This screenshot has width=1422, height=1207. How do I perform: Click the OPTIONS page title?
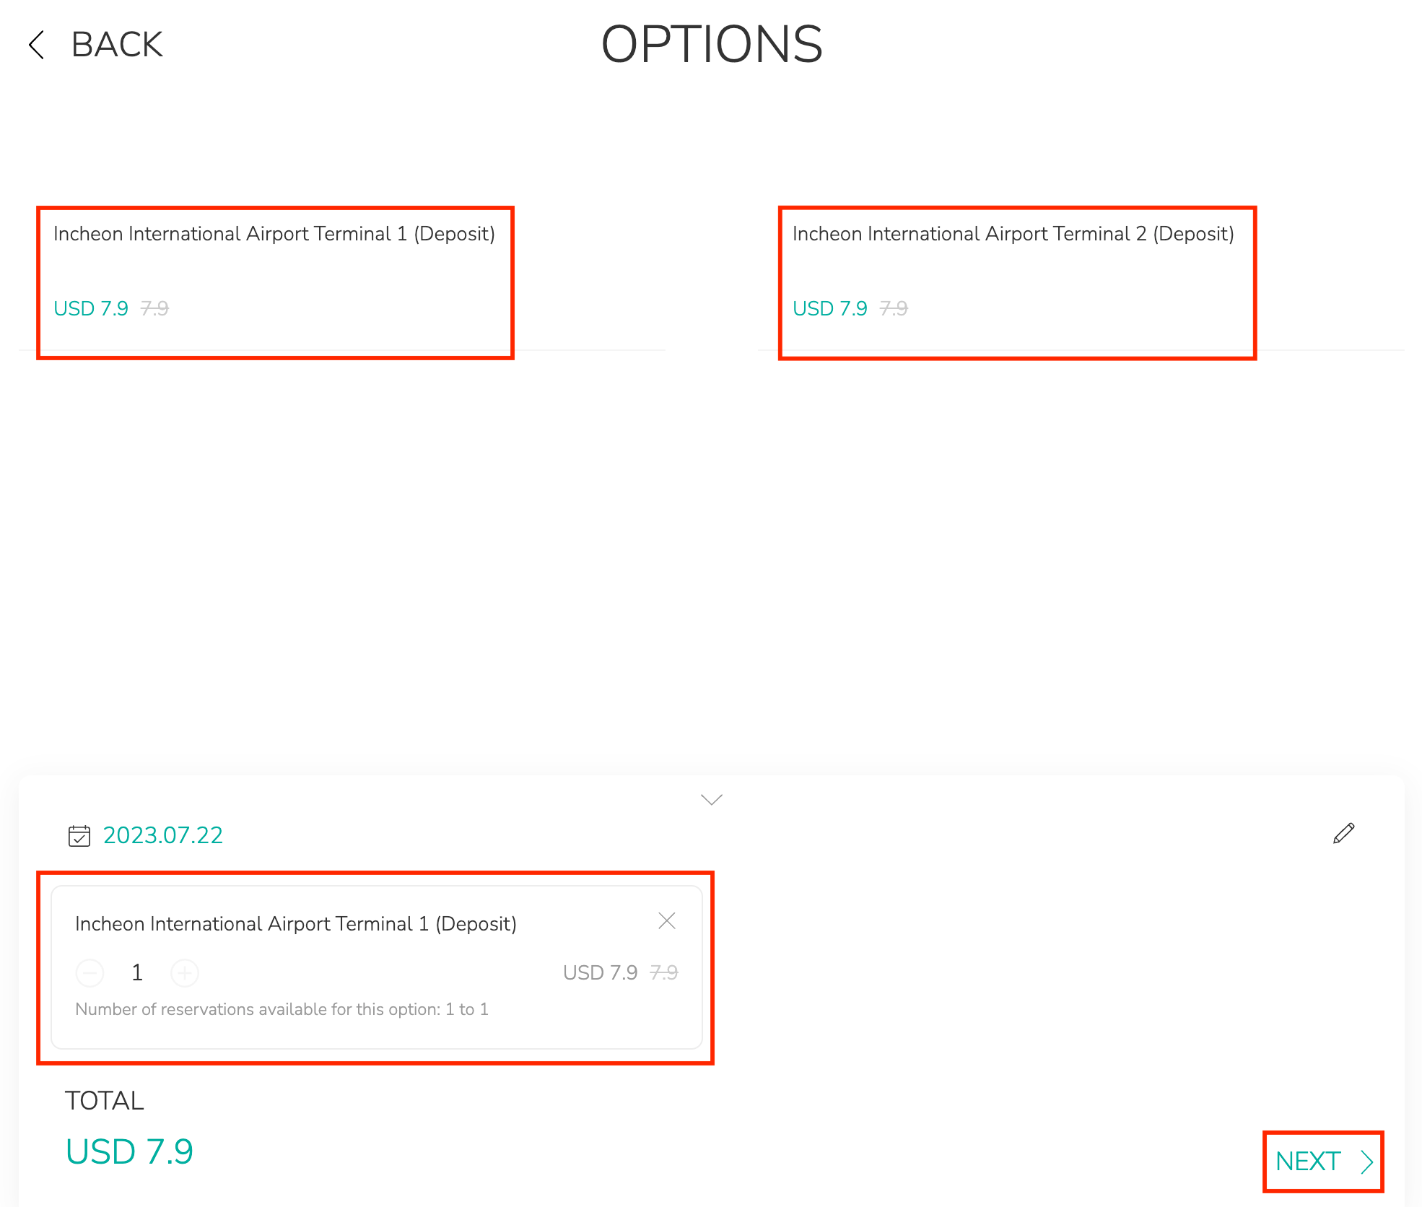[x=711, y=45]
